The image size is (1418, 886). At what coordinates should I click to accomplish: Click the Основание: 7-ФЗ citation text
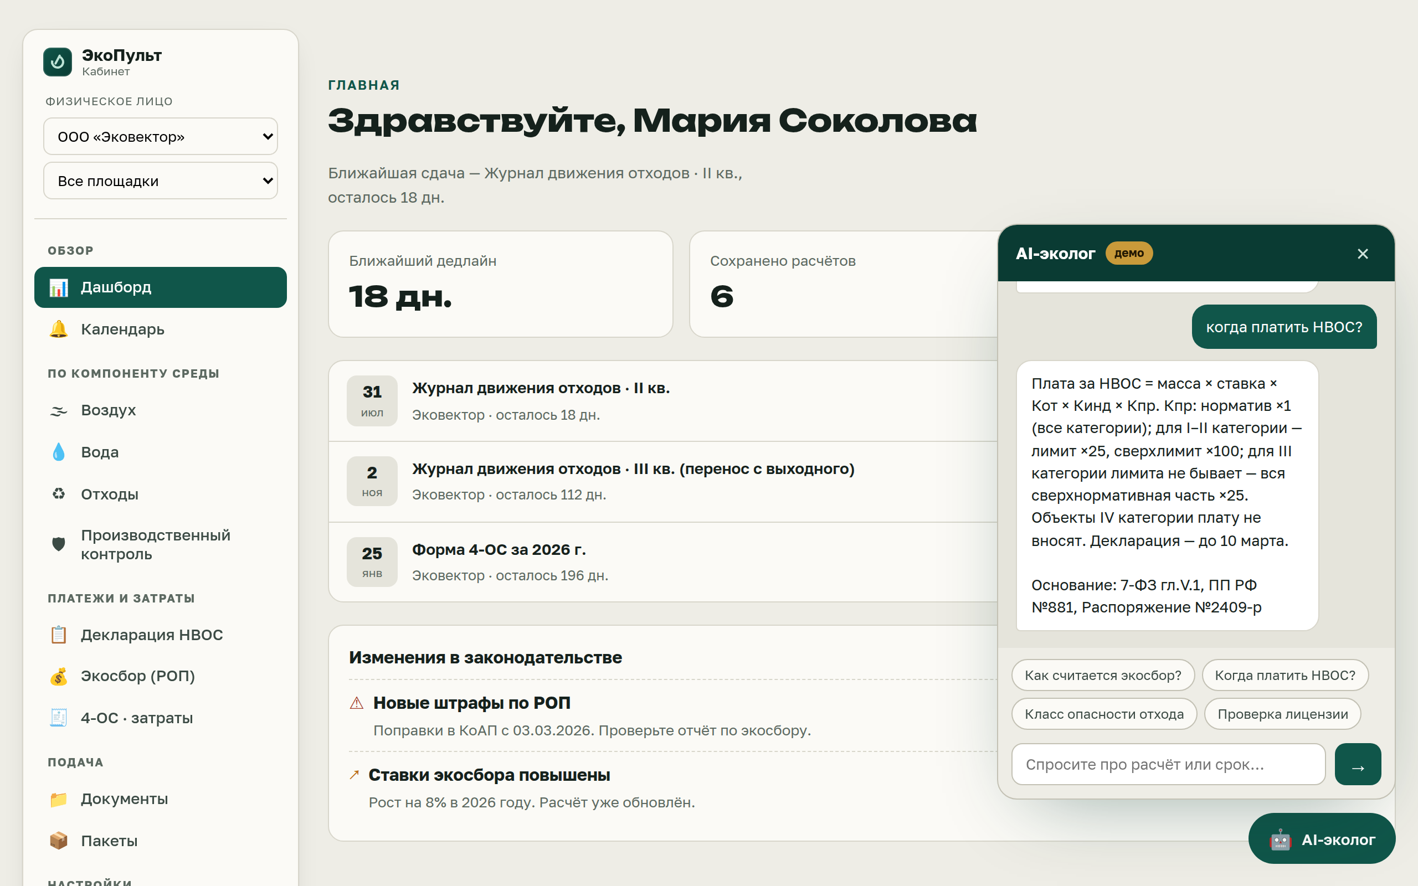(1146, 596)
